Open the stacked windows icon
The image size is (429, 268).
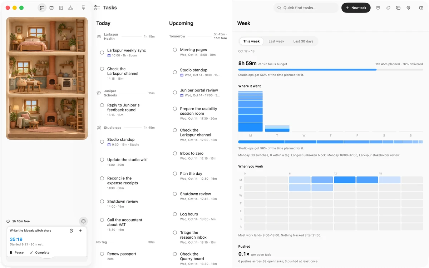pos(398,8)
